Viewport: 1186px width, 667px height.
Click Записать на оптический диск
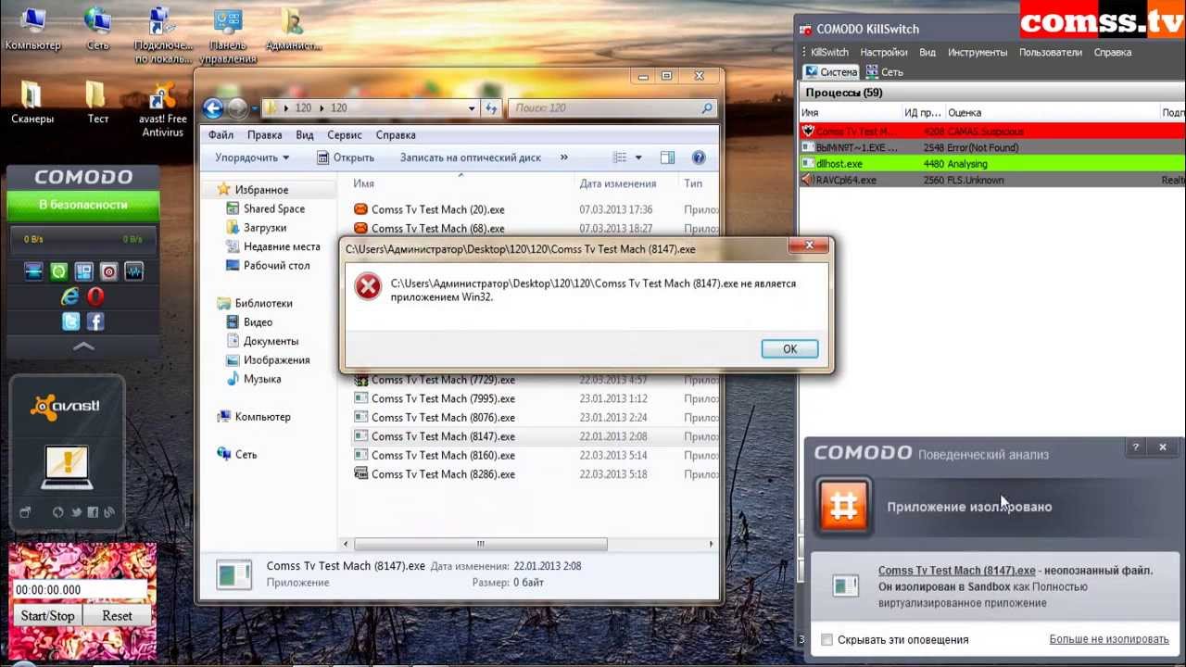click(471, 157)
